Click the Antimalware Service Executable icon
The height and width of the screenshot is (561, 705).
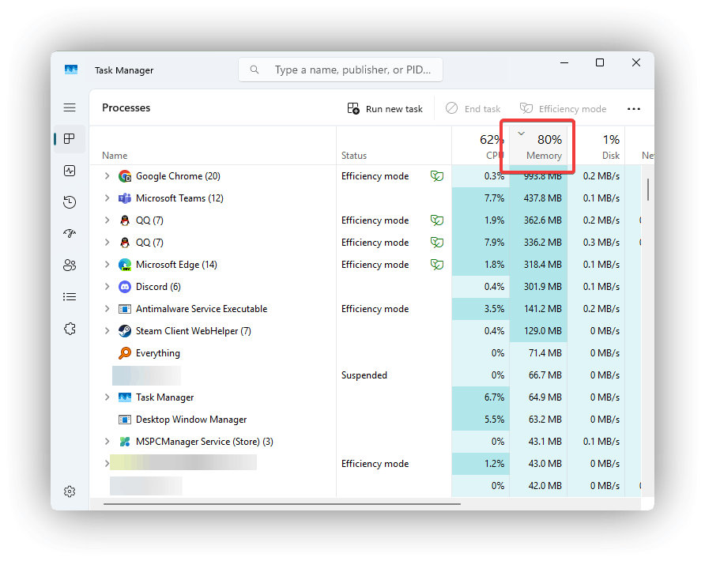tap(125, 309)
